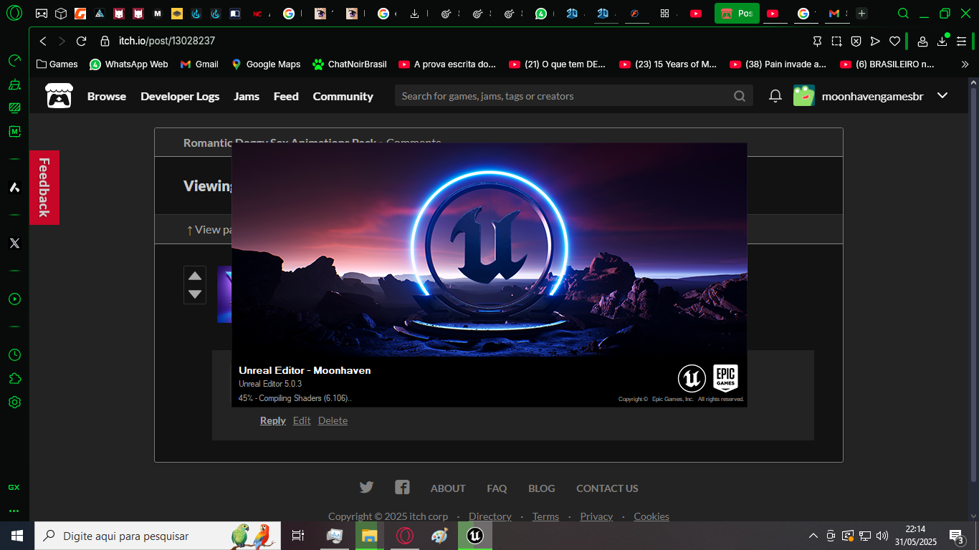Open a new tab with plus button

click(x=861, y=13)
